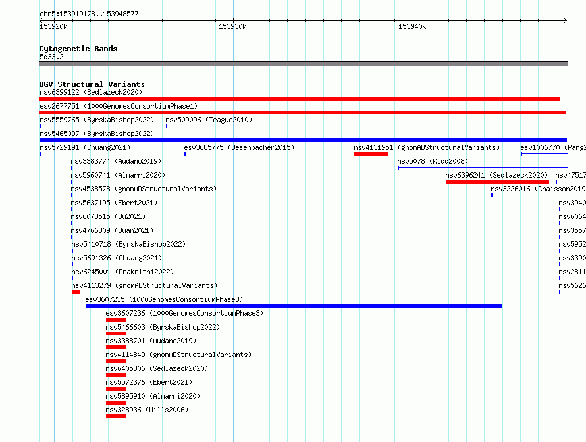Click the chr5:153919178..153948577 region label

(x=89, y=14)
